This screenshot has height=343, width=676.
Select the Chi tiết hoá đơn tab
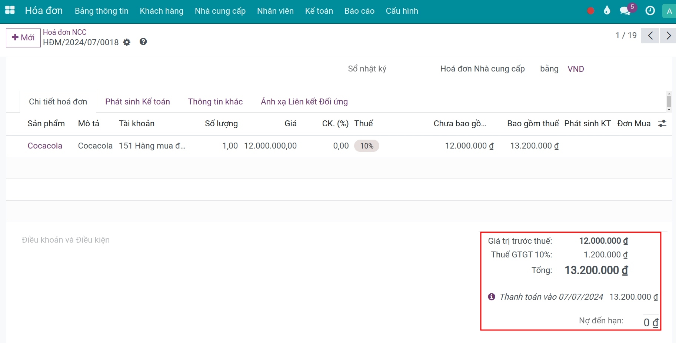click(x=58, y=102)
